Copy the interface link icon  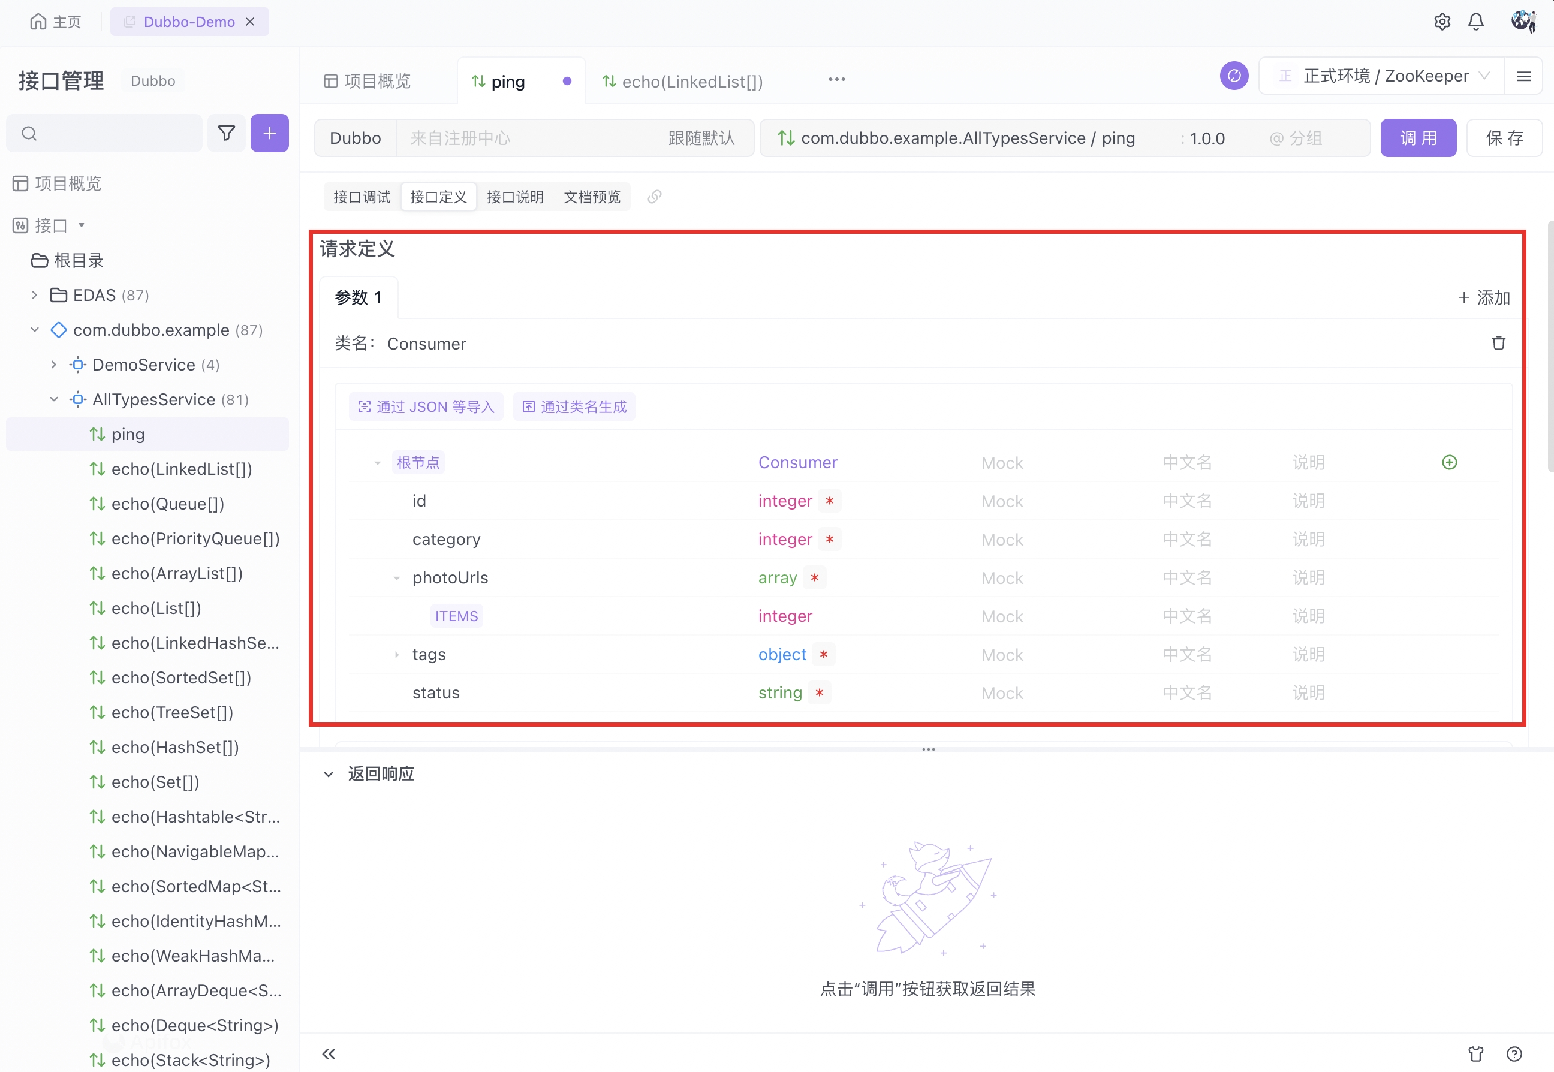coord(654,197)
